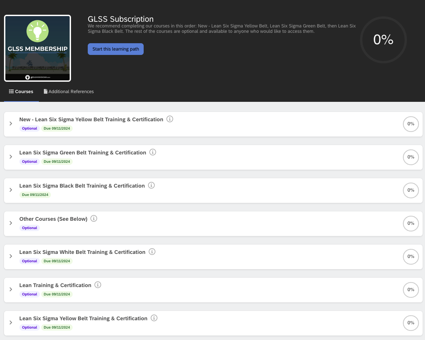
Task: Click info icon beside Black Belt course
Action: click(151, 185)
